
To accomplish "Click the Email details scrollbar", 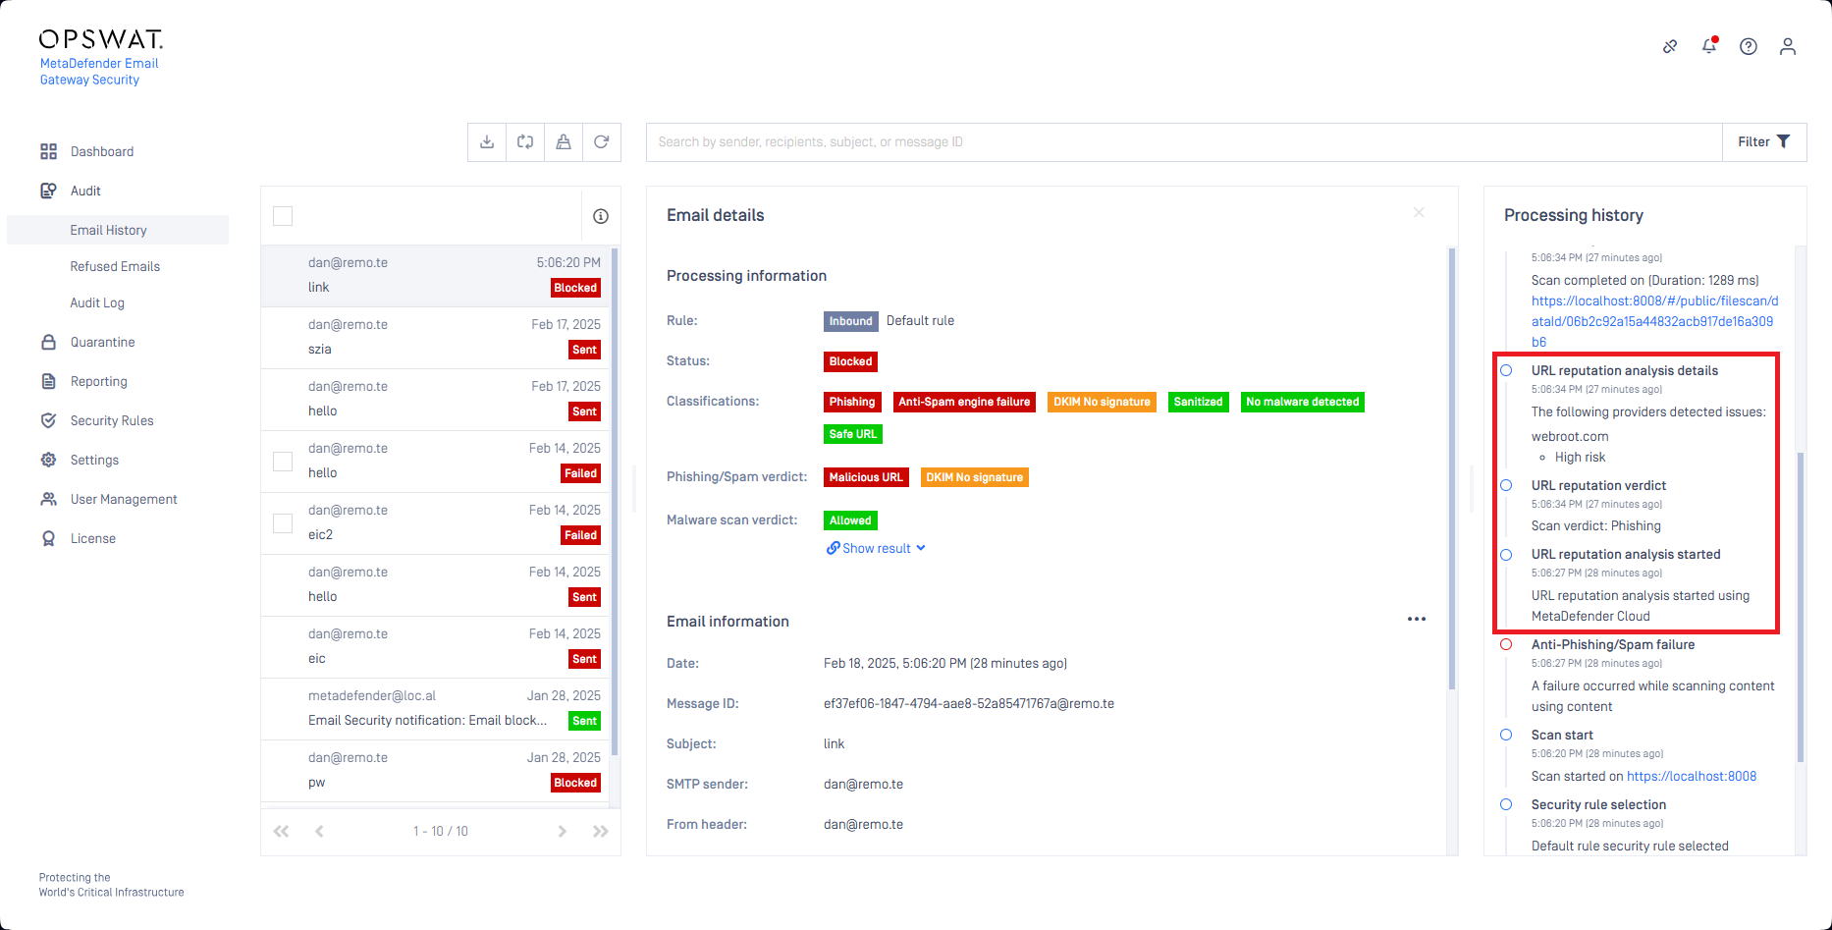I will coord(1452,467).
